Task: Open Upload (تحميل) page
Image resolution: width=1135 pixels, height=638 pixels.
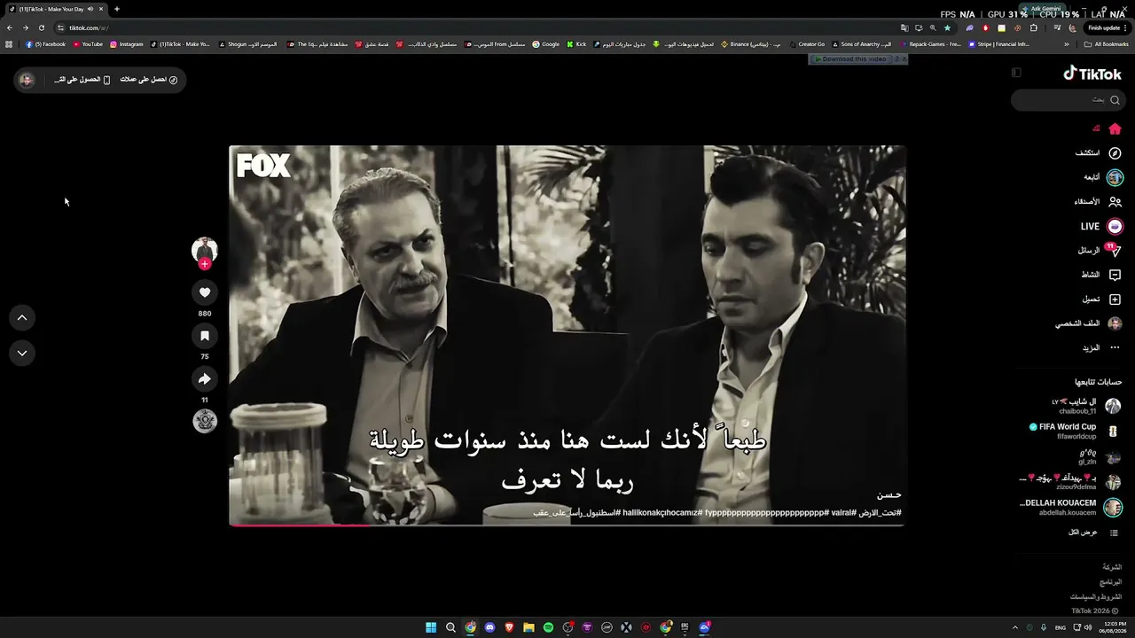Action: click(x=1101, y=300)
